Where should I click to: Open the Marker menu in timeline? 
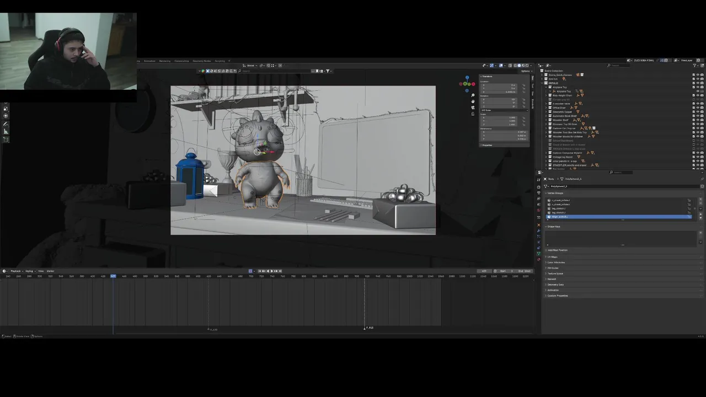click(50, 271)
